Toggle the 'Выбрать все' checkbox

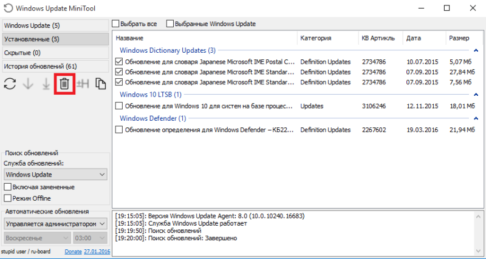pyautogui.click(x=115, y=24)
